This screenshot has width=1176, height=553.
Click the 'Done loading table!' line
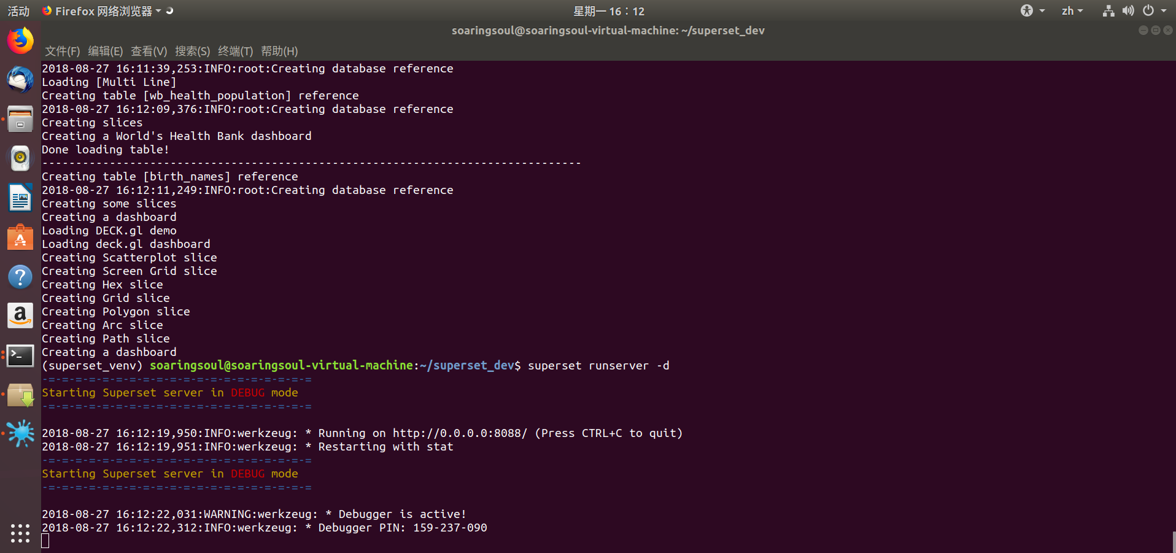pos(105,150)
